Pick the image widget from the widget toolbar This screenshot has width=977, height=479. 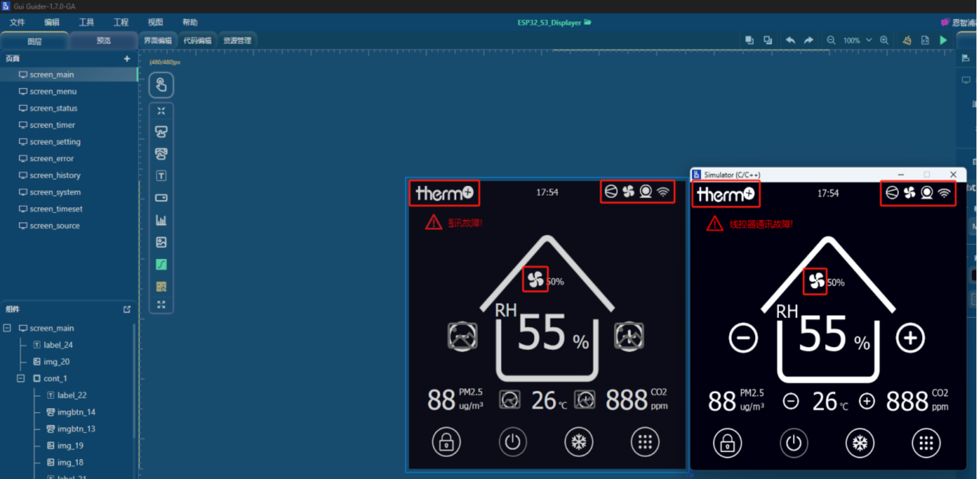click(161, 242)
